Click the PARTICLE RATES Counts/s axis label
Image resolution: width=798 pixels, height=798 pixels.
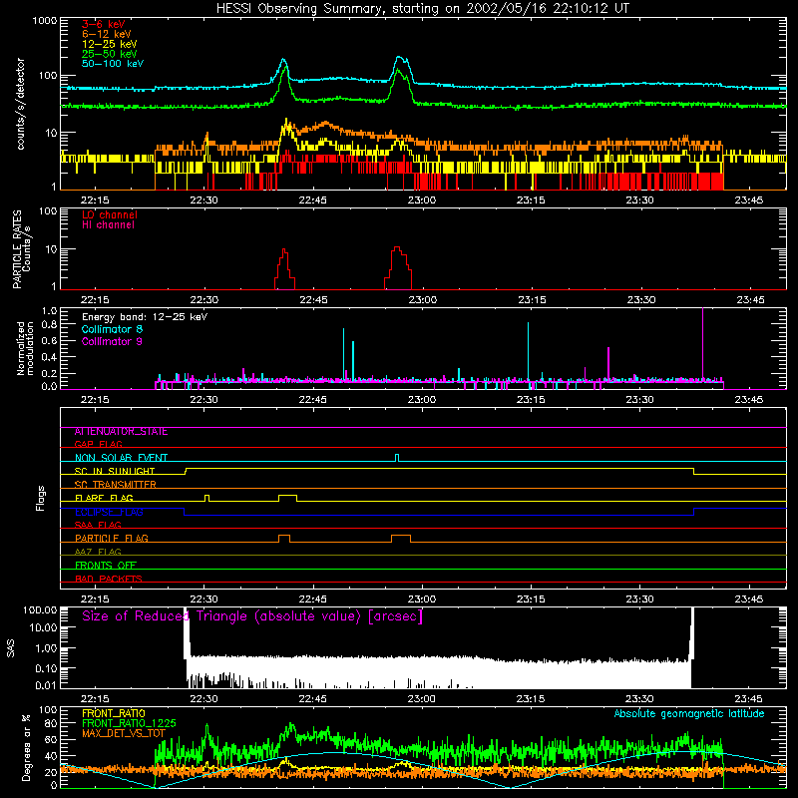(x=22, y=249)
